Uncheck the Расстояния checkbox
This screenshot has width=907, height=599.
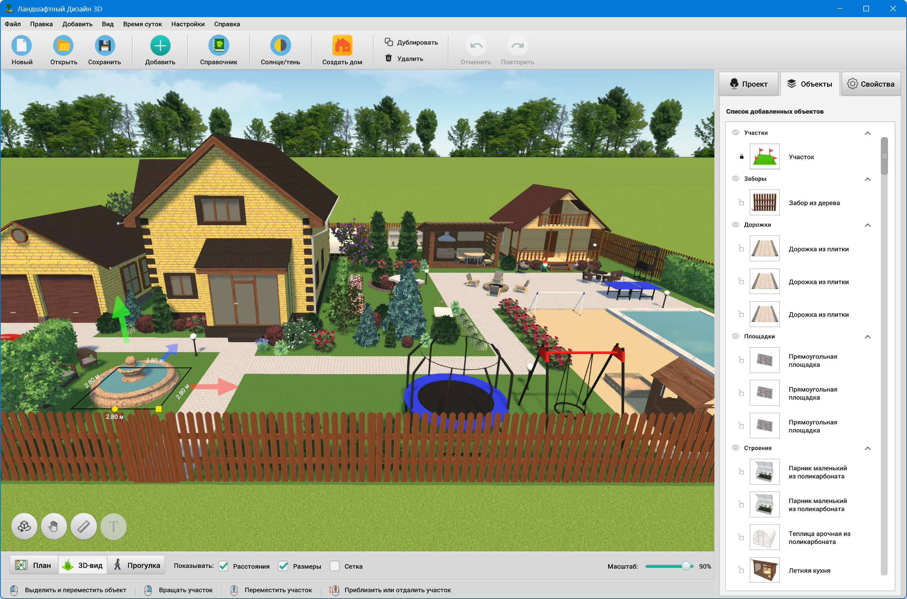224,566
